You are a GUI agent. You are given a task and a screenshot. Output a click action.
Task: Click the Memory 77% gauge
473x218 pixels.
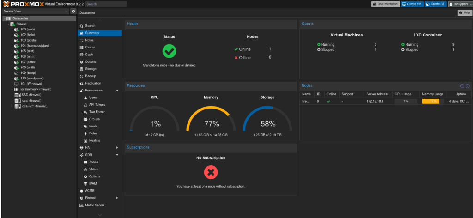(x=211, y=119)
